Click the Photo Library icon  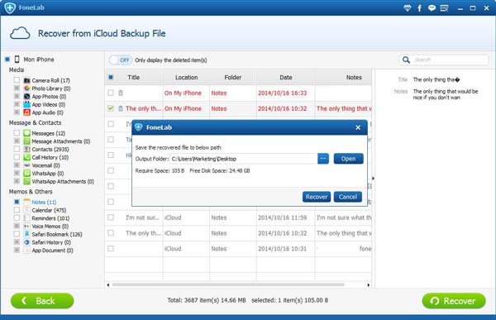click(x=27, y=88)
